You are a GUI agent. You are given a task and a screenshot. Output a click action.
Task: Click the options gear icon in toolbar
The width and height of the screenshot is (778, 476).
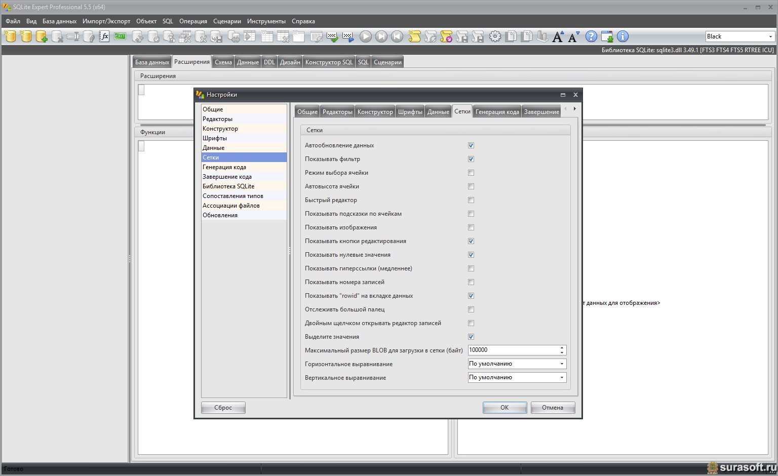[x=495, y=36]
